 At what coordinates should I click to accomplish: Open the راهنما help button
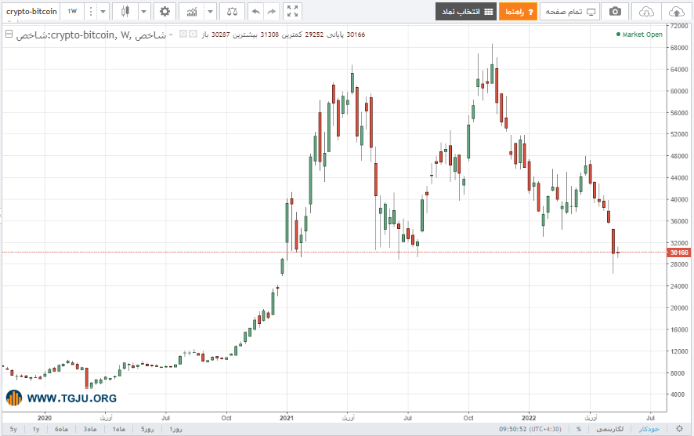tap(518, 12)
